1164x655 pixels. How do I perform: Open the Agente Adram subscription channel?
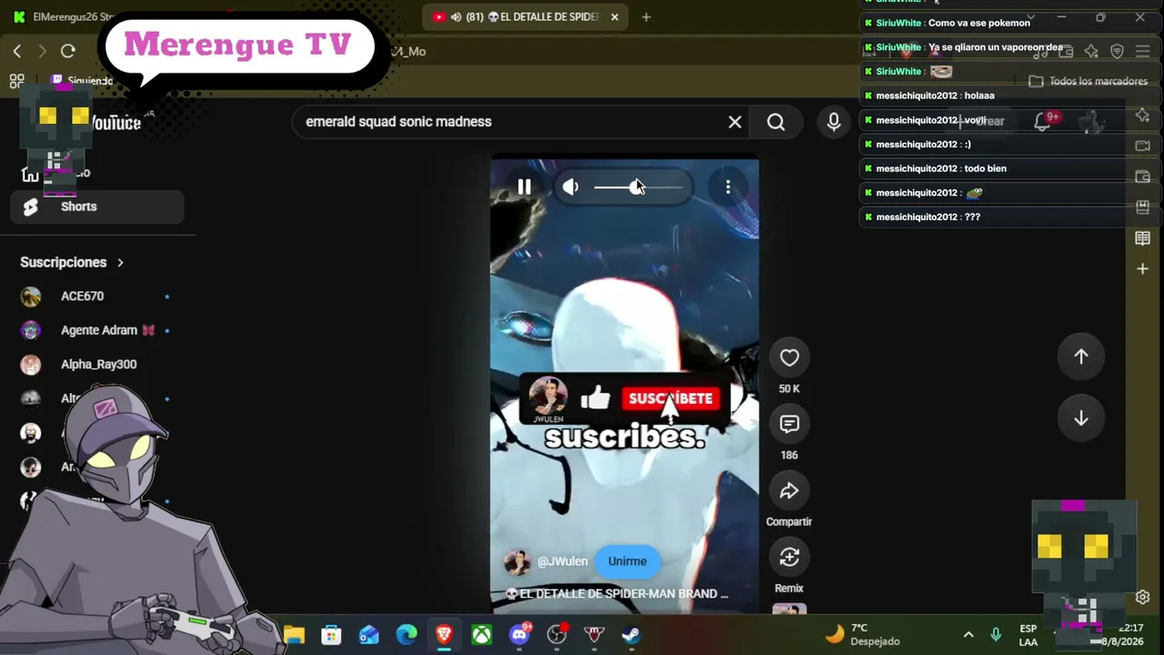[x=97, y=330]
